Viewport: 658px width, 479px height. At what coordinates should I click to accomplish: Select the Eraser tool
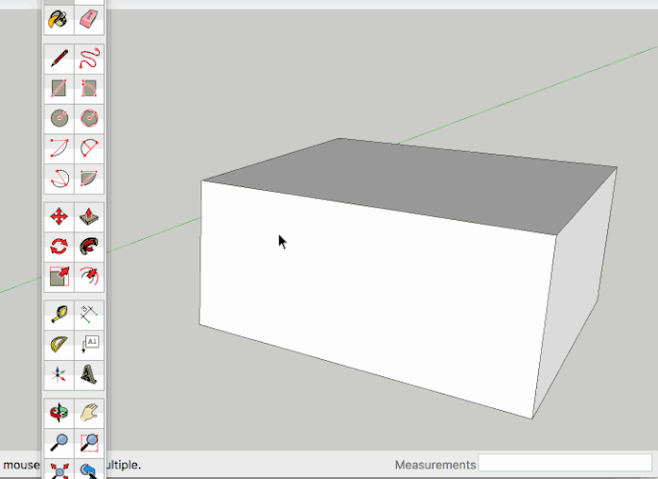[x=89, y=19]
